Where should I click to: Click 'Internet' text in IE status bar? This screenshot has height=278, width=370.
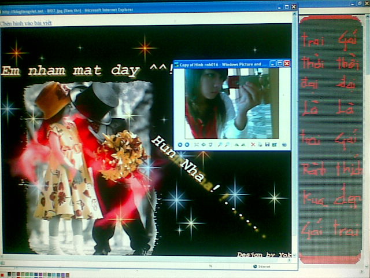[264, 266]
